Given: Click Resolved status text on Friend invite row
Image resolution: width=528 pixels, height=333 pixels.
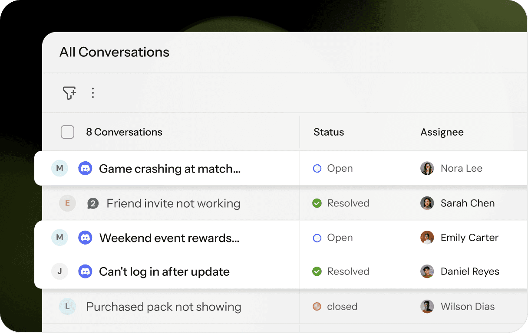Looking at the screenshot, I should tap(348, 203).
